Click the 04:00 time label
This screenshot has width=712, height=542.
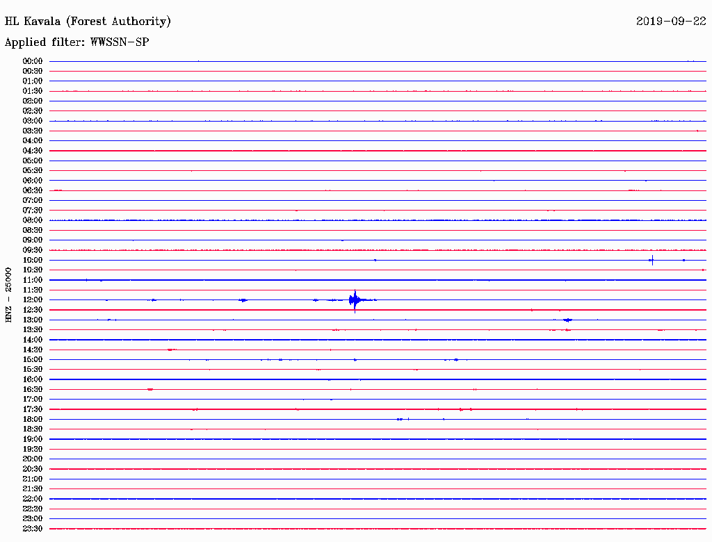33,141
